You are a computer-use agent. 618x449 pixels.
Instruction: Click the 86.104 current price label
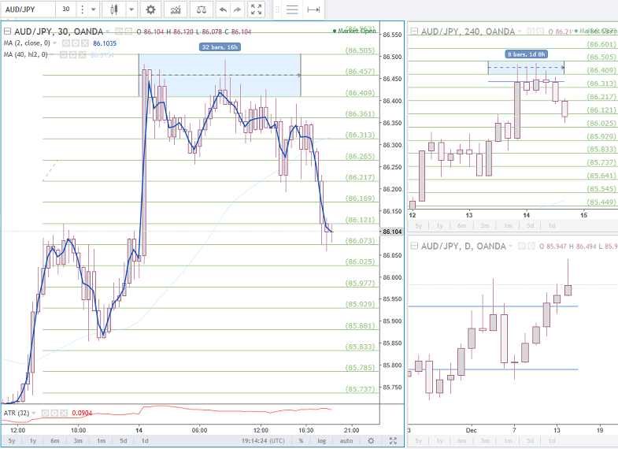point(392,232)
